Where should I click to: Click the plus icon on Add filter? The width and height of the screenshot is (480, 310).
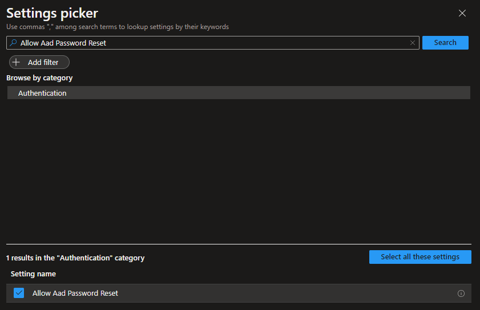tap(16, 62)
